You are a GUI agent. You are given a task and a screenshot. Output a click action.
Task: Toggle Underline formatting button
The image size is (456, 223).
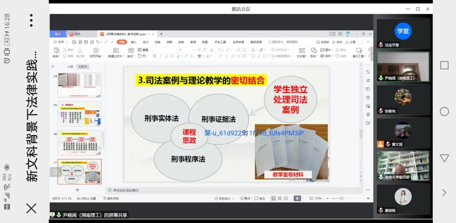[x=166, y=56]
